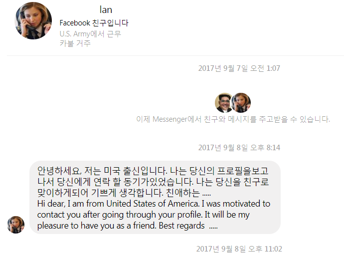
Task: Click the '안녕하세요, 저는 미국 출신입니다' message line
Action: pyautogui.click(x=153, y=171)
